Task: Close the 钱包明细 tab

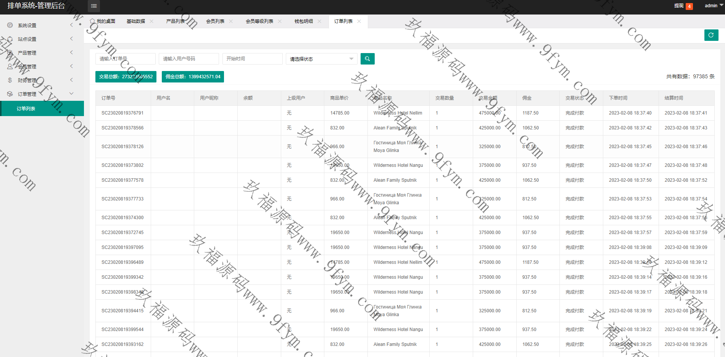Action: pos(319,21)
